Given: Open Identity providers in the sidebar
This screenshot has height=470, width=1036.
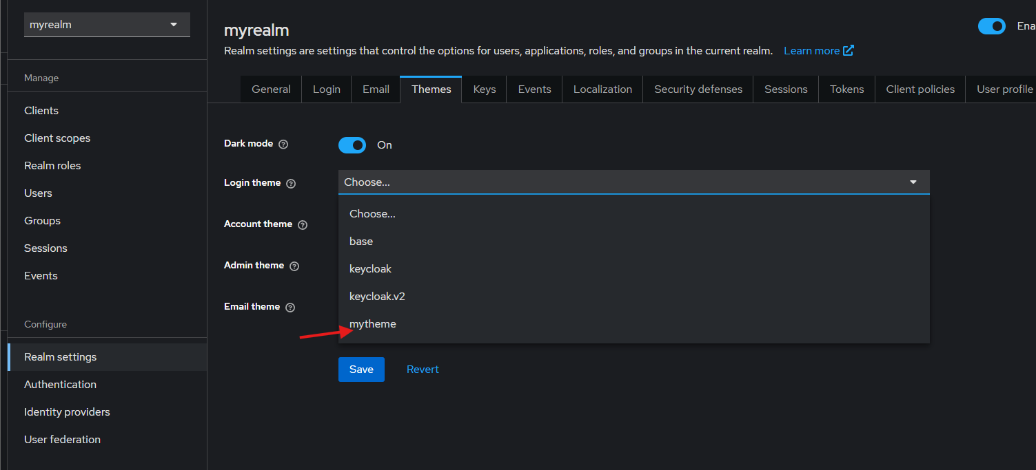Looking at the screenshot, I should pyautogui.click(x=108, y=412).
